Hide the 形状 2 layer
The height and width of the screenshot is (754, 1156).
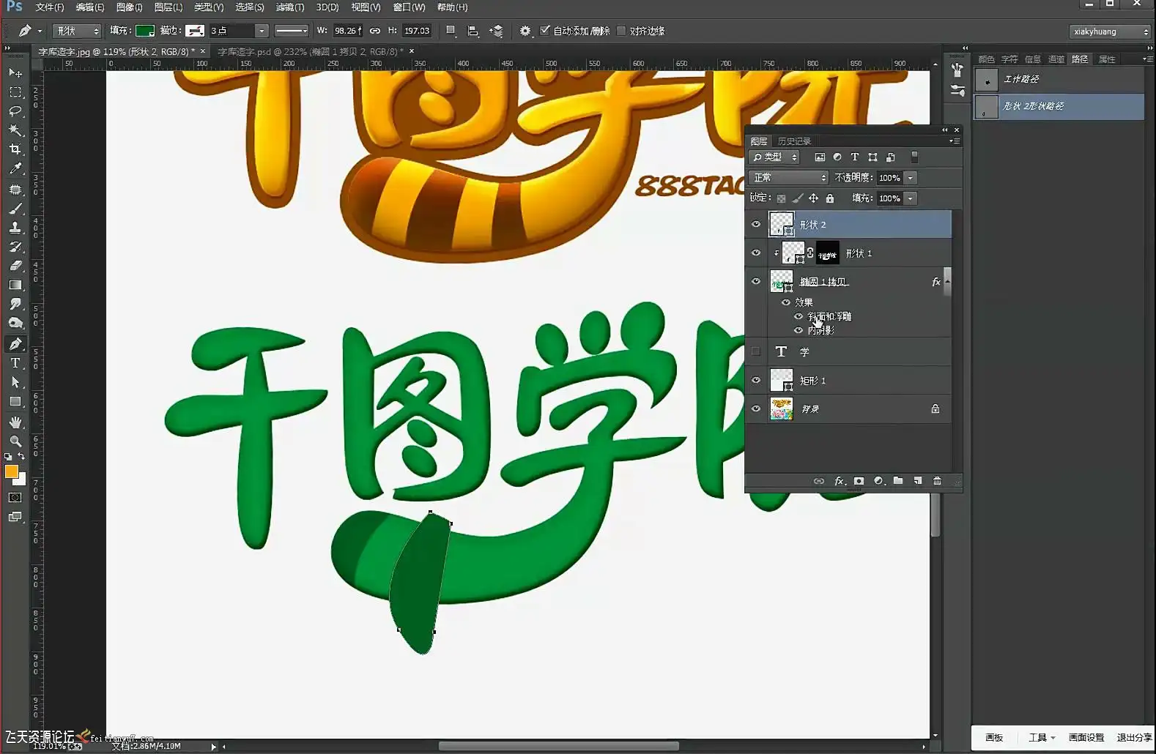pyautogui.click(x=756, y=225)
